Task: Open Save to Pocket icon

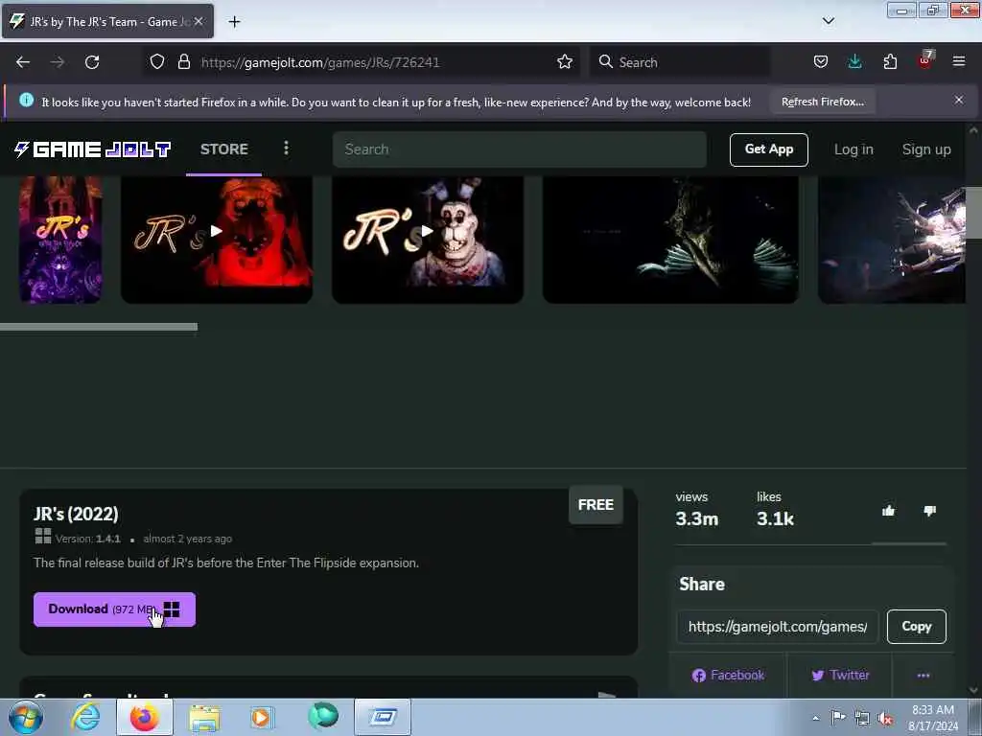Action: 821,62
